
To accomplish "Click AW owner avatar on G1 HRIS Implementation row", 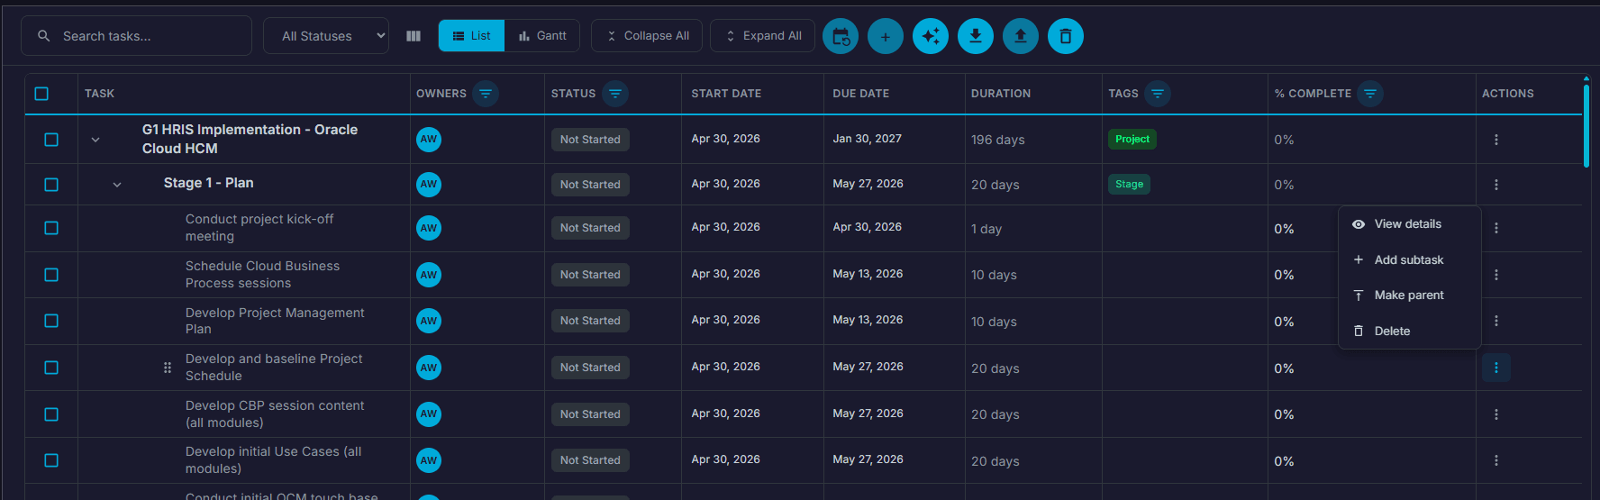I will (x=429, y=140).
